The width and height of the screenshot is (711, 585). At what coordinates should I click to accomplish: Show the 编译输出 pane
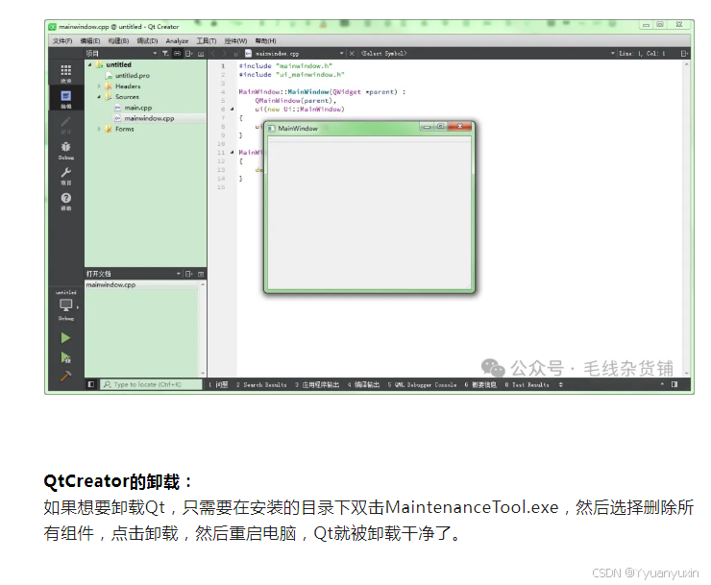tap(363, 384)
